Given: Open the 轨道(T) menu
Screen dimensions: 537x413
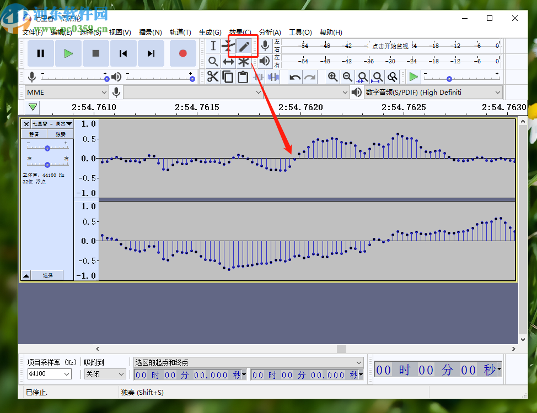Looking at the screenshot, I should tap(180, 32).
